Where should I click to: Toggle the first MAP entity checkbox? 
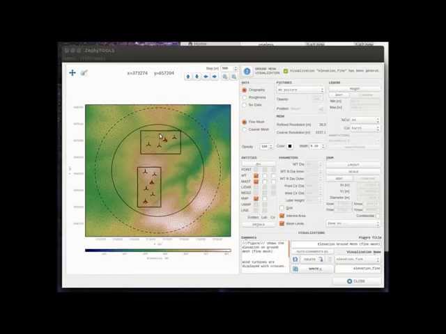(256, 198)
